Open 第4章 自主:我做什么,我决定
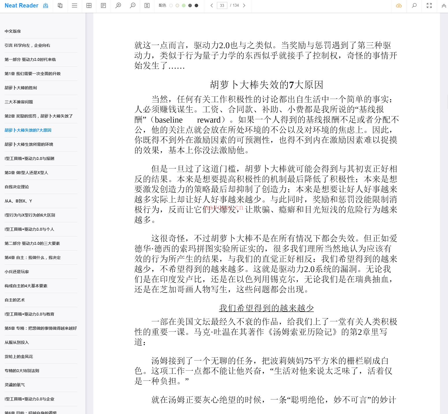Viewport: 448px width, 414px height. point(33,258)
